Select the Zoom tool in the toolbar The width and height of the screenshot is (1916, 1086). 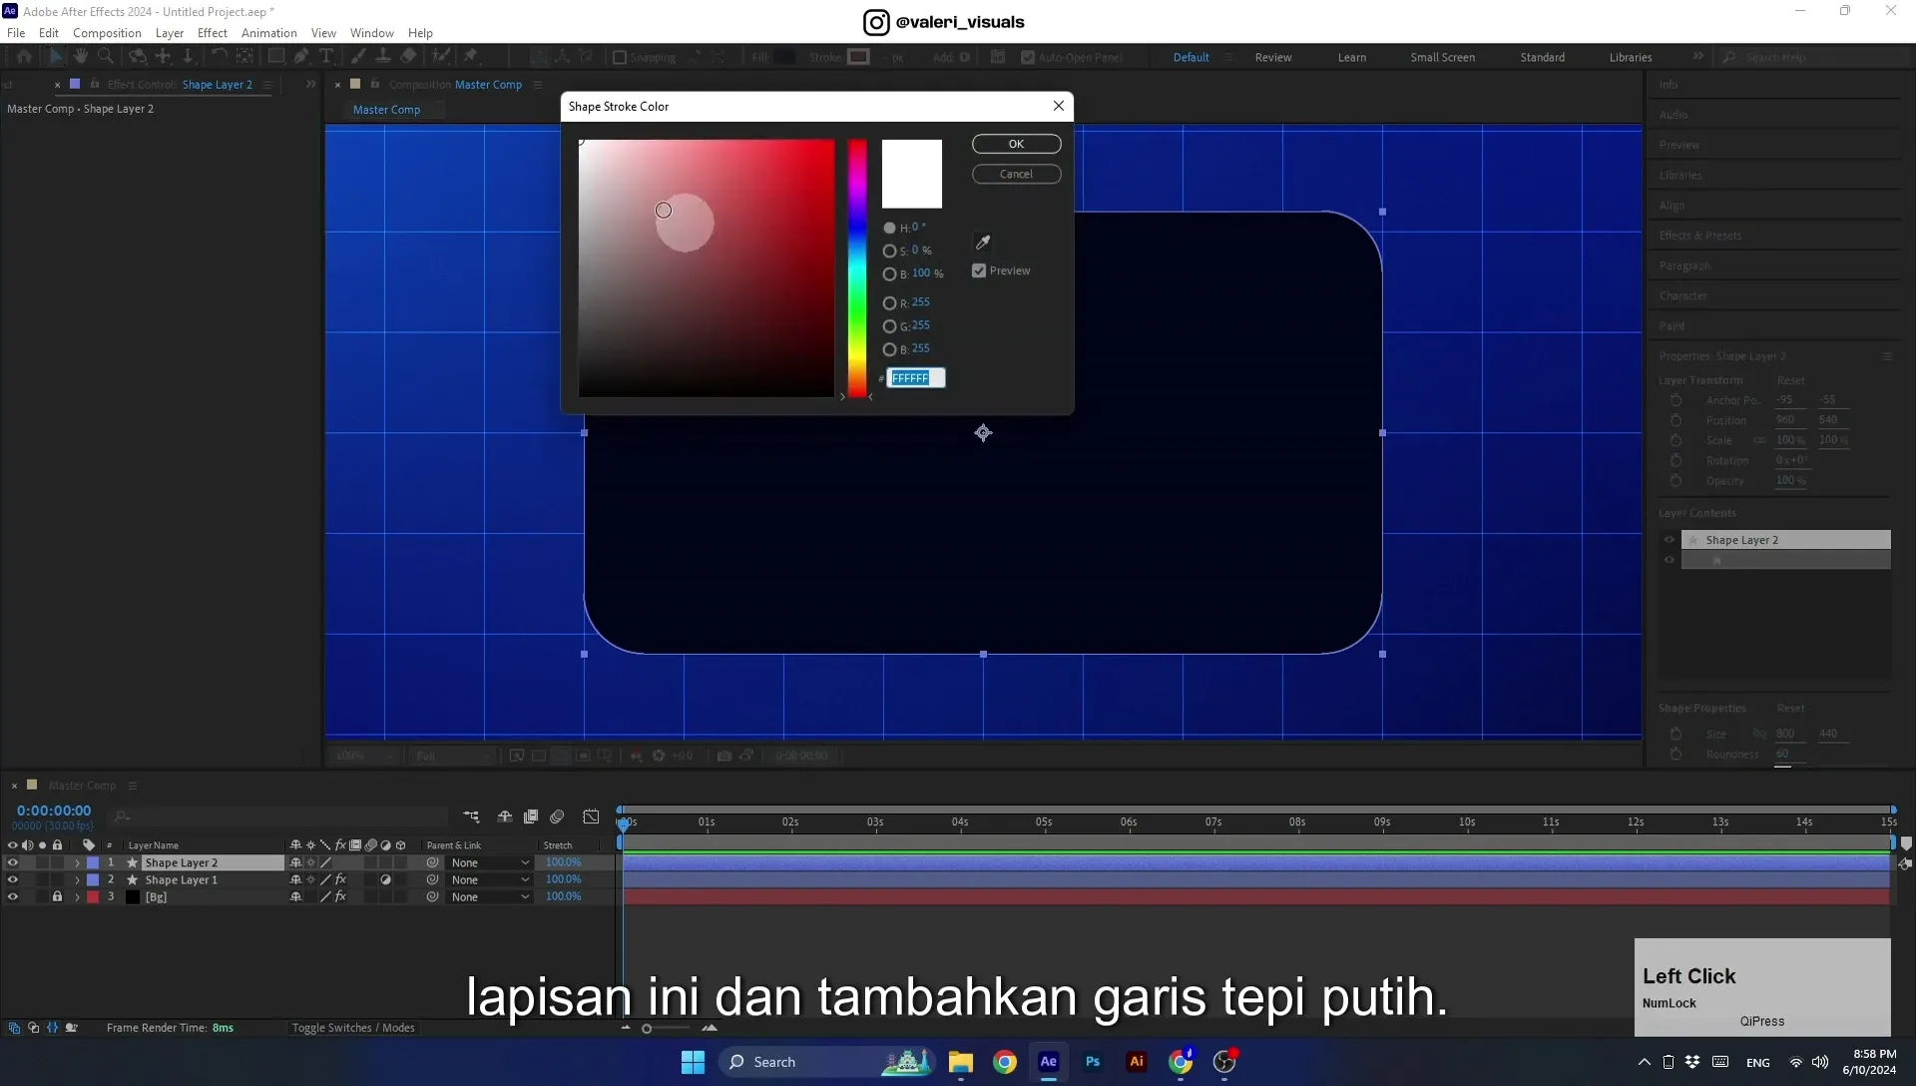(106, 57)
